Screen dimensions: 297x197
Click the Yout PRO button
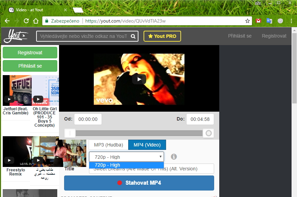(162, 36)
